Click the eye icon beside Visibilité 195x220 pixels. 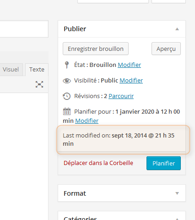click(x=67, y=81)
